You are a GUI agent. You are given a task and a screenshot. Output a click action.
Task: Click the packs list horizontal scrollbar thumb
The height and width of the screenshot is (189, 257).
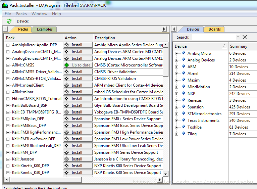point(46,180)
